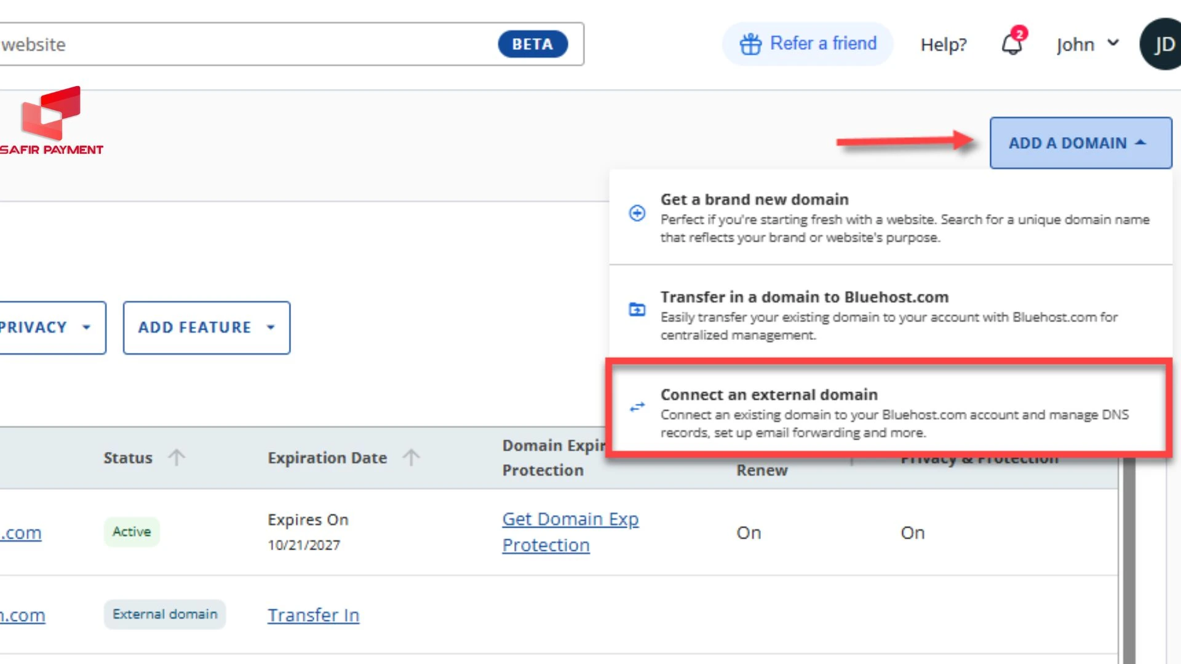Image resolution: width=1181 pixels, height=664 pixels.
Task: Click the Help? link
Action: [x=943, y=44]
